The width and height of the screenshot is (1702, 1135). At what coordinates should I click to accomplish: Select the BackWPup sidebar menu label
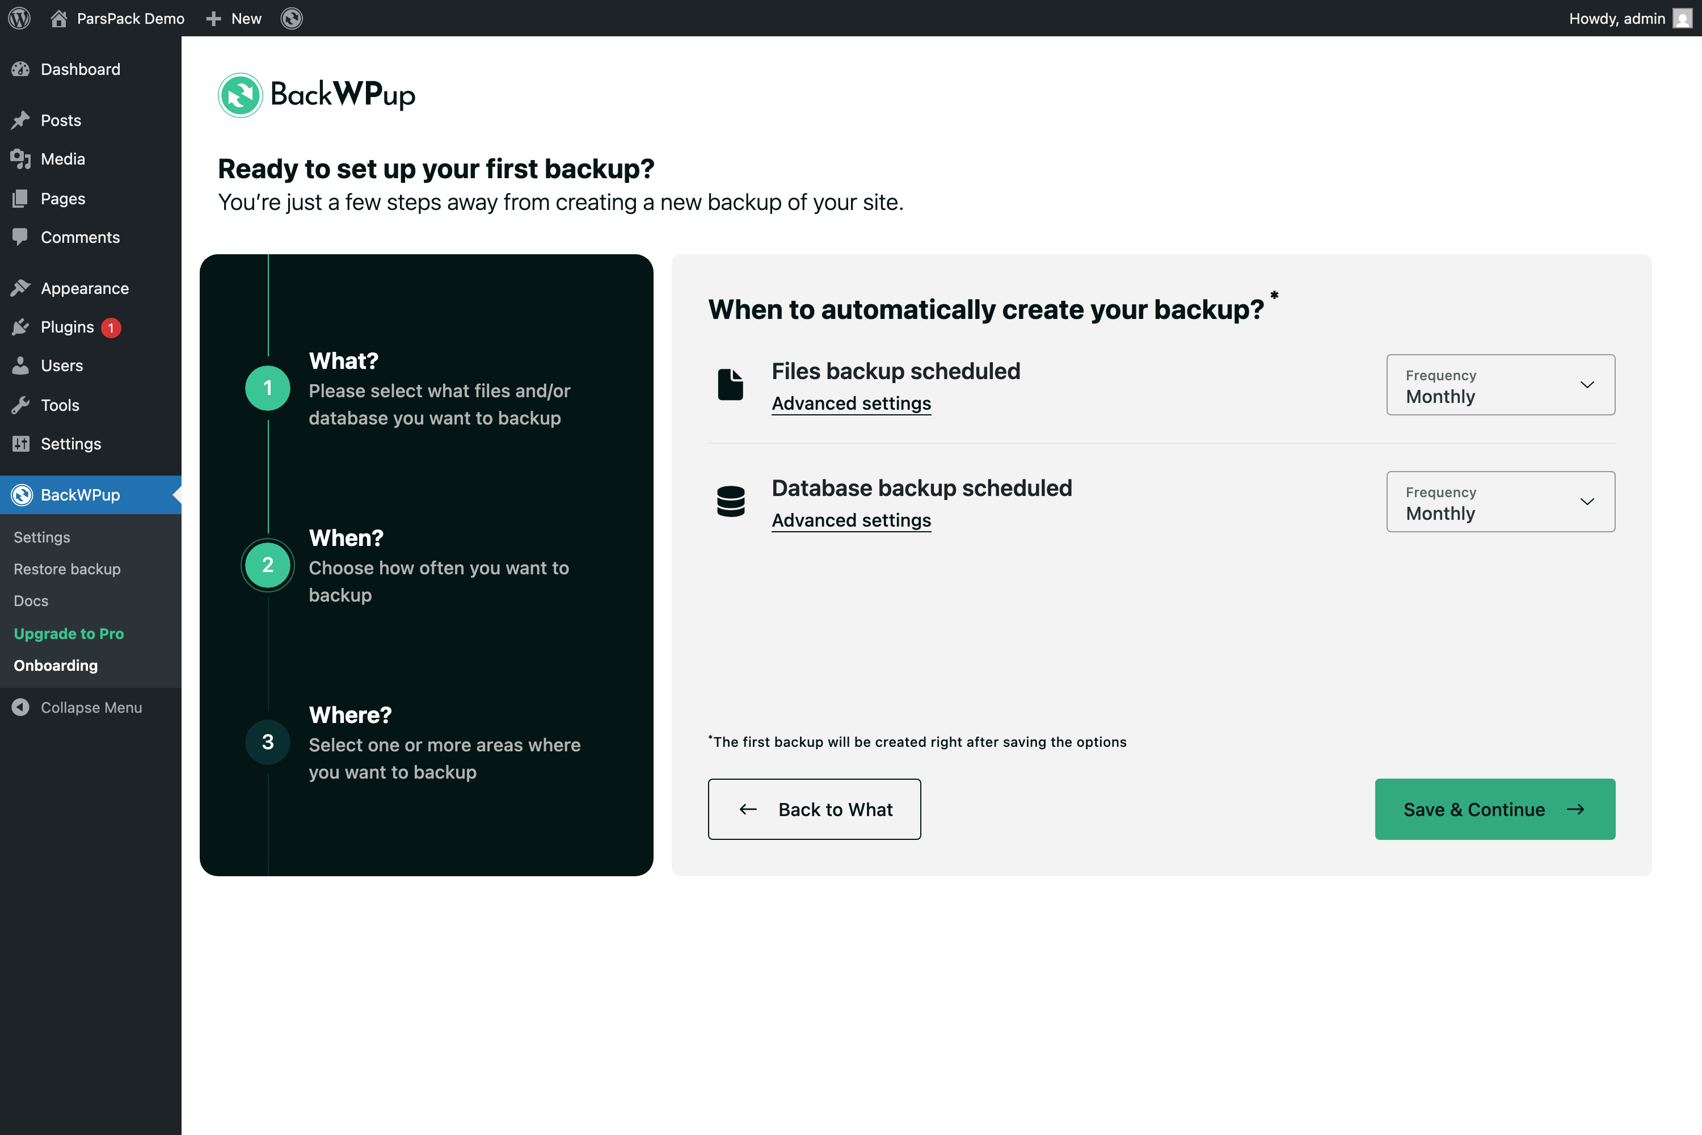point(81,495)
